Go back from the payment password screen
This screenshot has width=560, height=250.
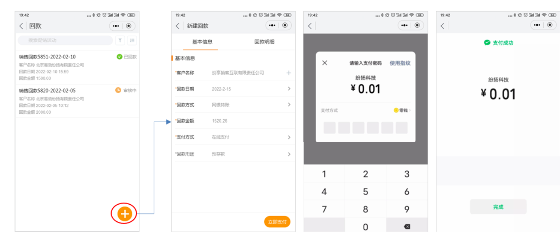310,26
